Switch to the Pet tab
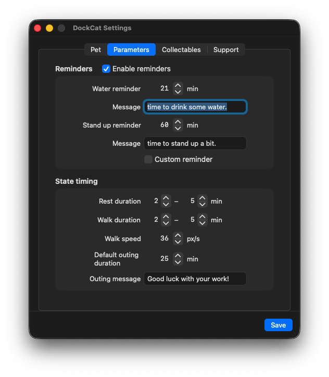 coord(96,49)
